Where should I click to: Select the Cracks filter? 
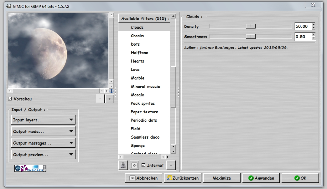click(x=144, y=36)
